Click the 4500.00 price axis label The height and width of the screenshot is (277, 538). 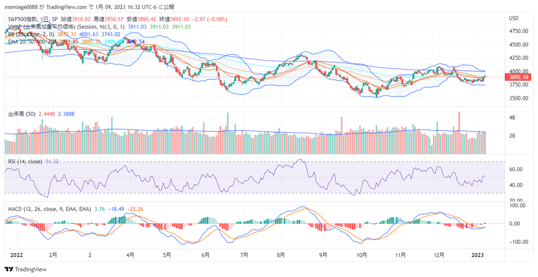point(519,44)
